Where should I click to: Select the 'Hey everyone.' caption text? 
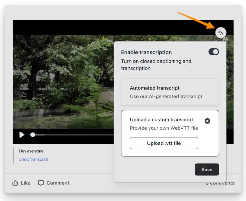pyautogui.click(x=32, y=151)
